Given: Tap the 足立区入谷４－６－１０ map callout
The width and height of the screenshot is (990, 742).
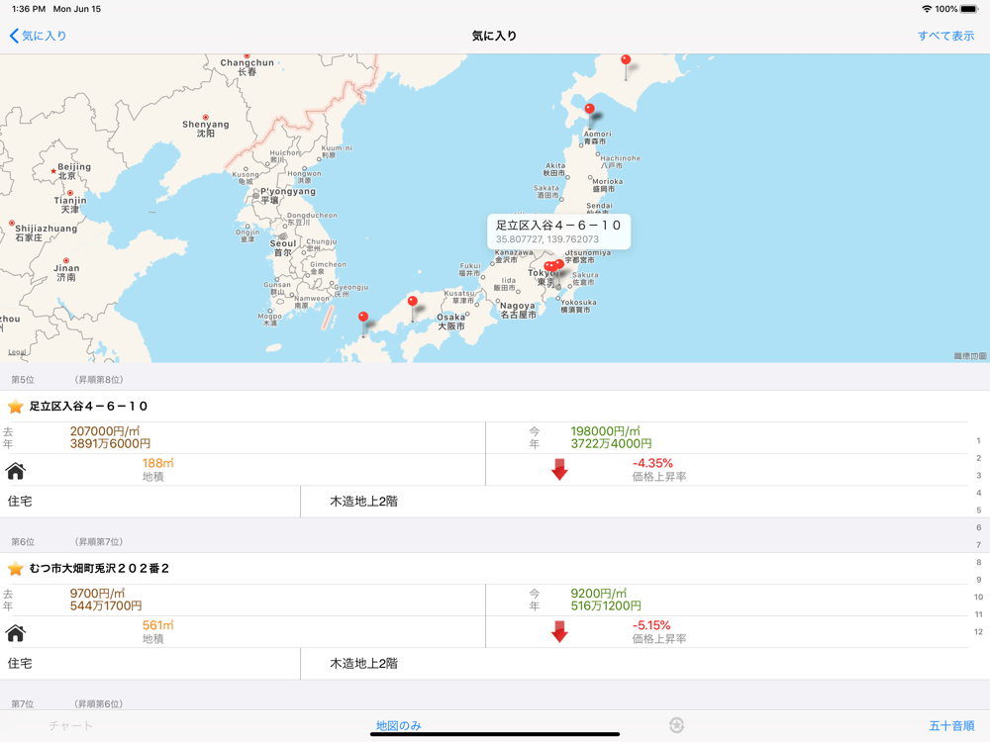Looking at the screenshot, I should tap(558, 232).
